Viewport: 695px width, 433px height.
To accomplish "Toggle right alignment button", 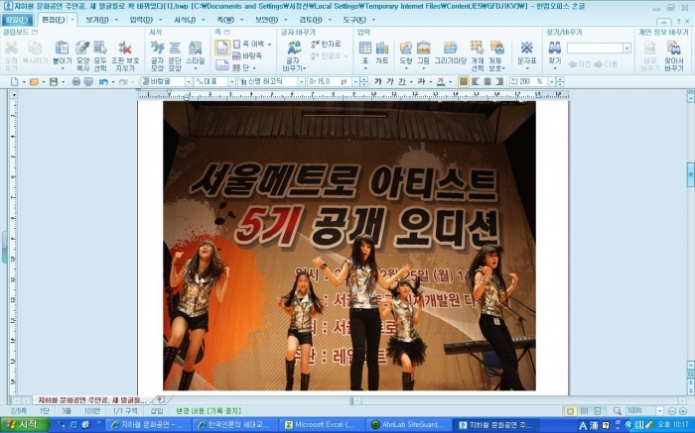I will (x=499, y=82).
